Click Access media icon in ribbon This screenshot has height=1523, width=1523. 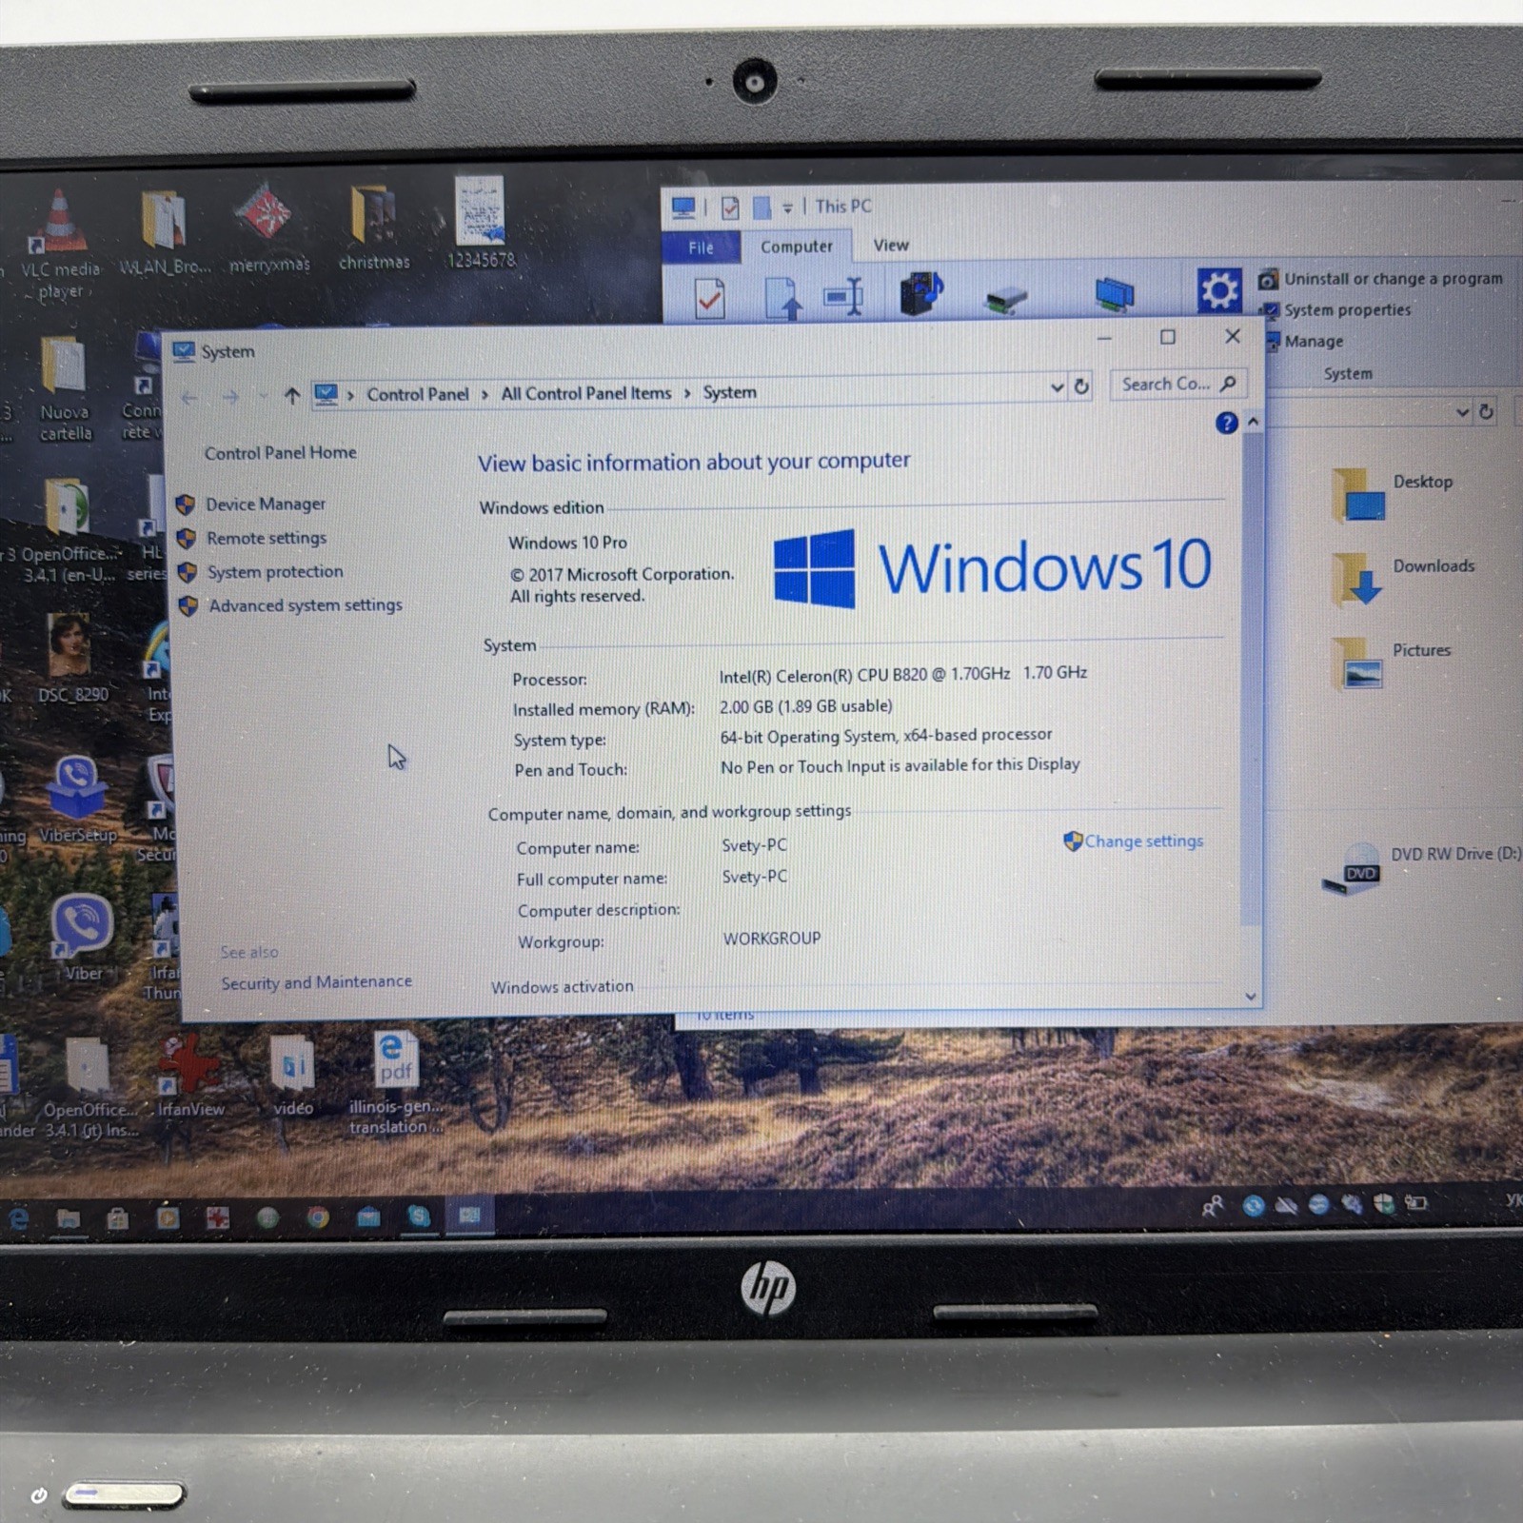tap(920, 293)
